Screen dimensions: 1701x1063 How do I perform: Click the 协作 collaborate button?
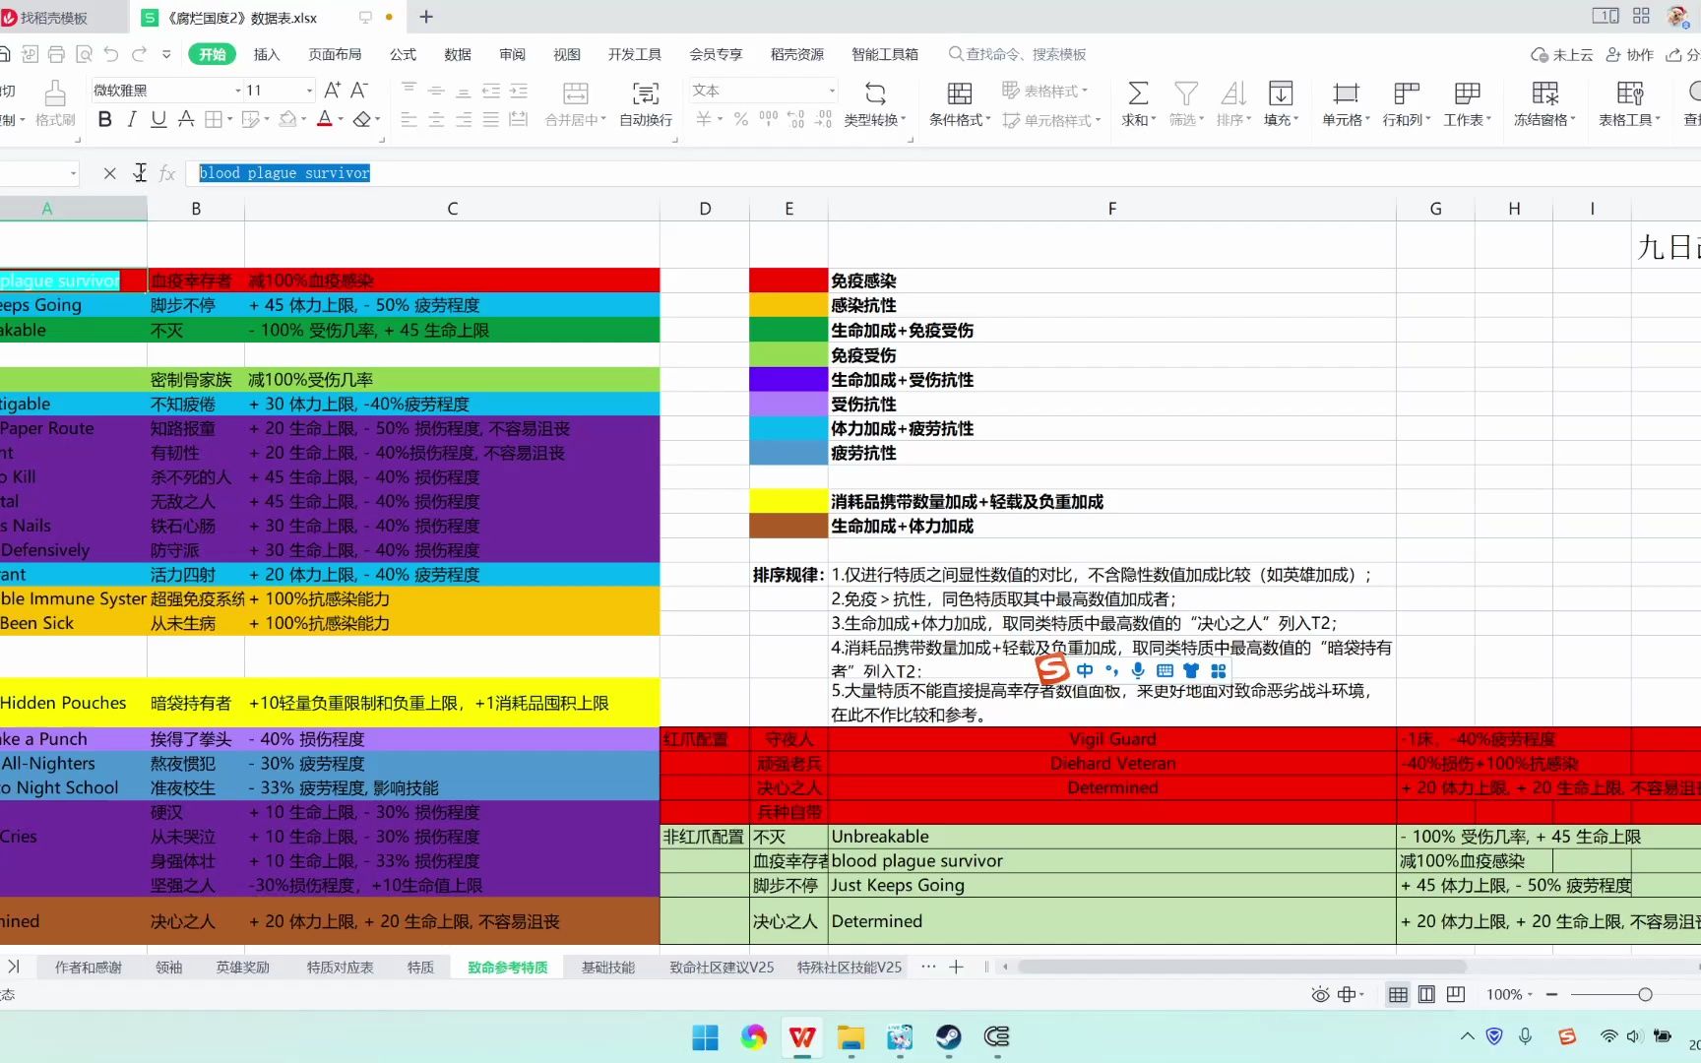point(1629,54)
